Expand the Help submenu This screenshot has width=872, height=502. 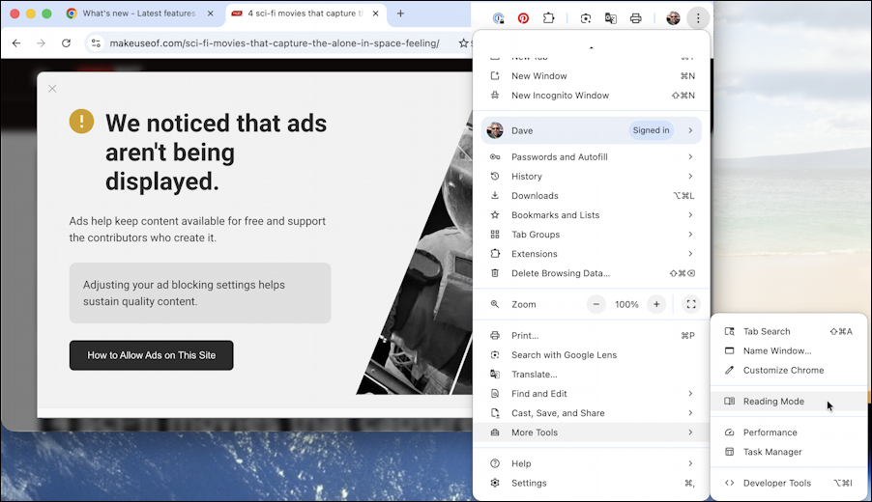(592, 463)
